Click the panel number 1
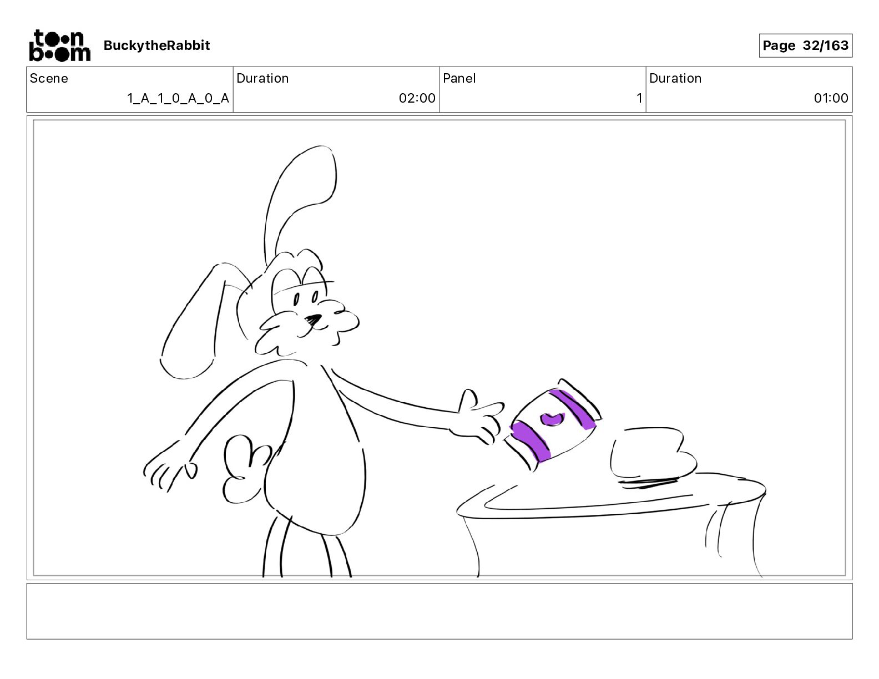The height and width of the screenshot is (679, 879). coord(639,98)
